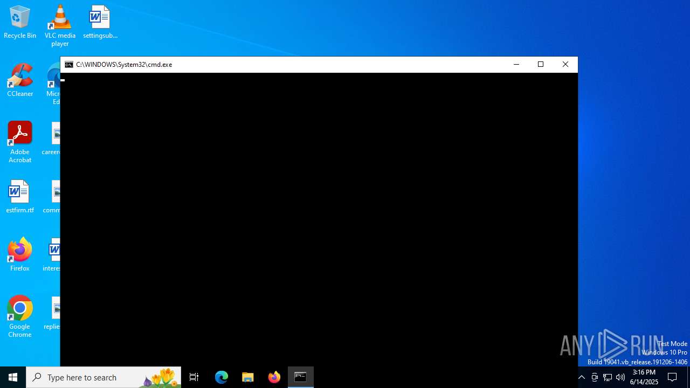Minimize the cmd.exe window
Viewport: 690px width, 388px height.
pos(516,65)
